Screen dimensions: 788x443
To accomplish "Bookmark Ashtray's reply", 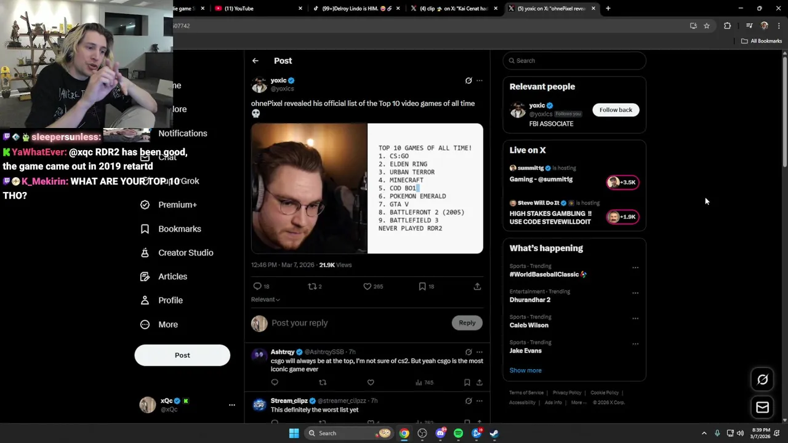I will (467, 383).
